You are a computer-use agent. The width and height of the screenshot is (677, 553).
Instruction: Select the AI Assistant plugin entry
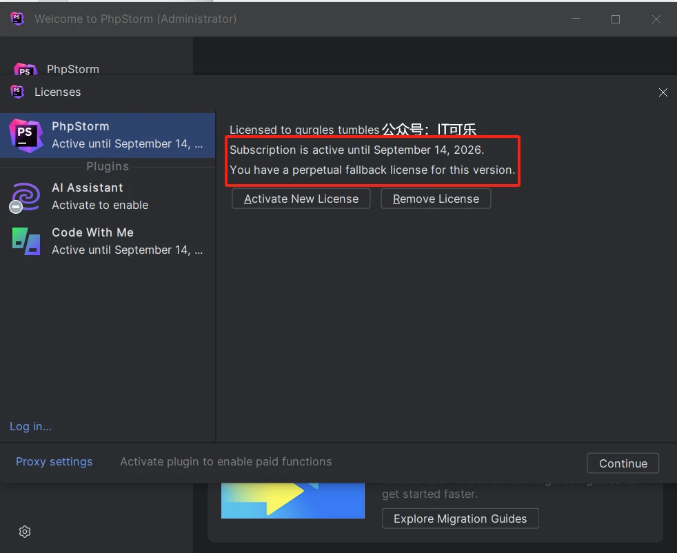(108, 197)
